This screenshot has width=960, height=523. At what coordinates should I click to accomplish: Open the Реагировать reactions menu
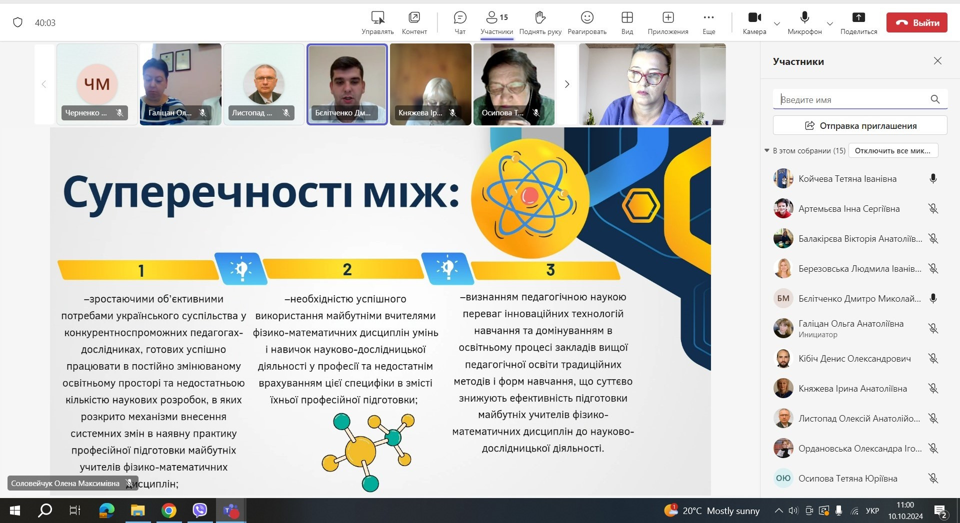(587, 23)
